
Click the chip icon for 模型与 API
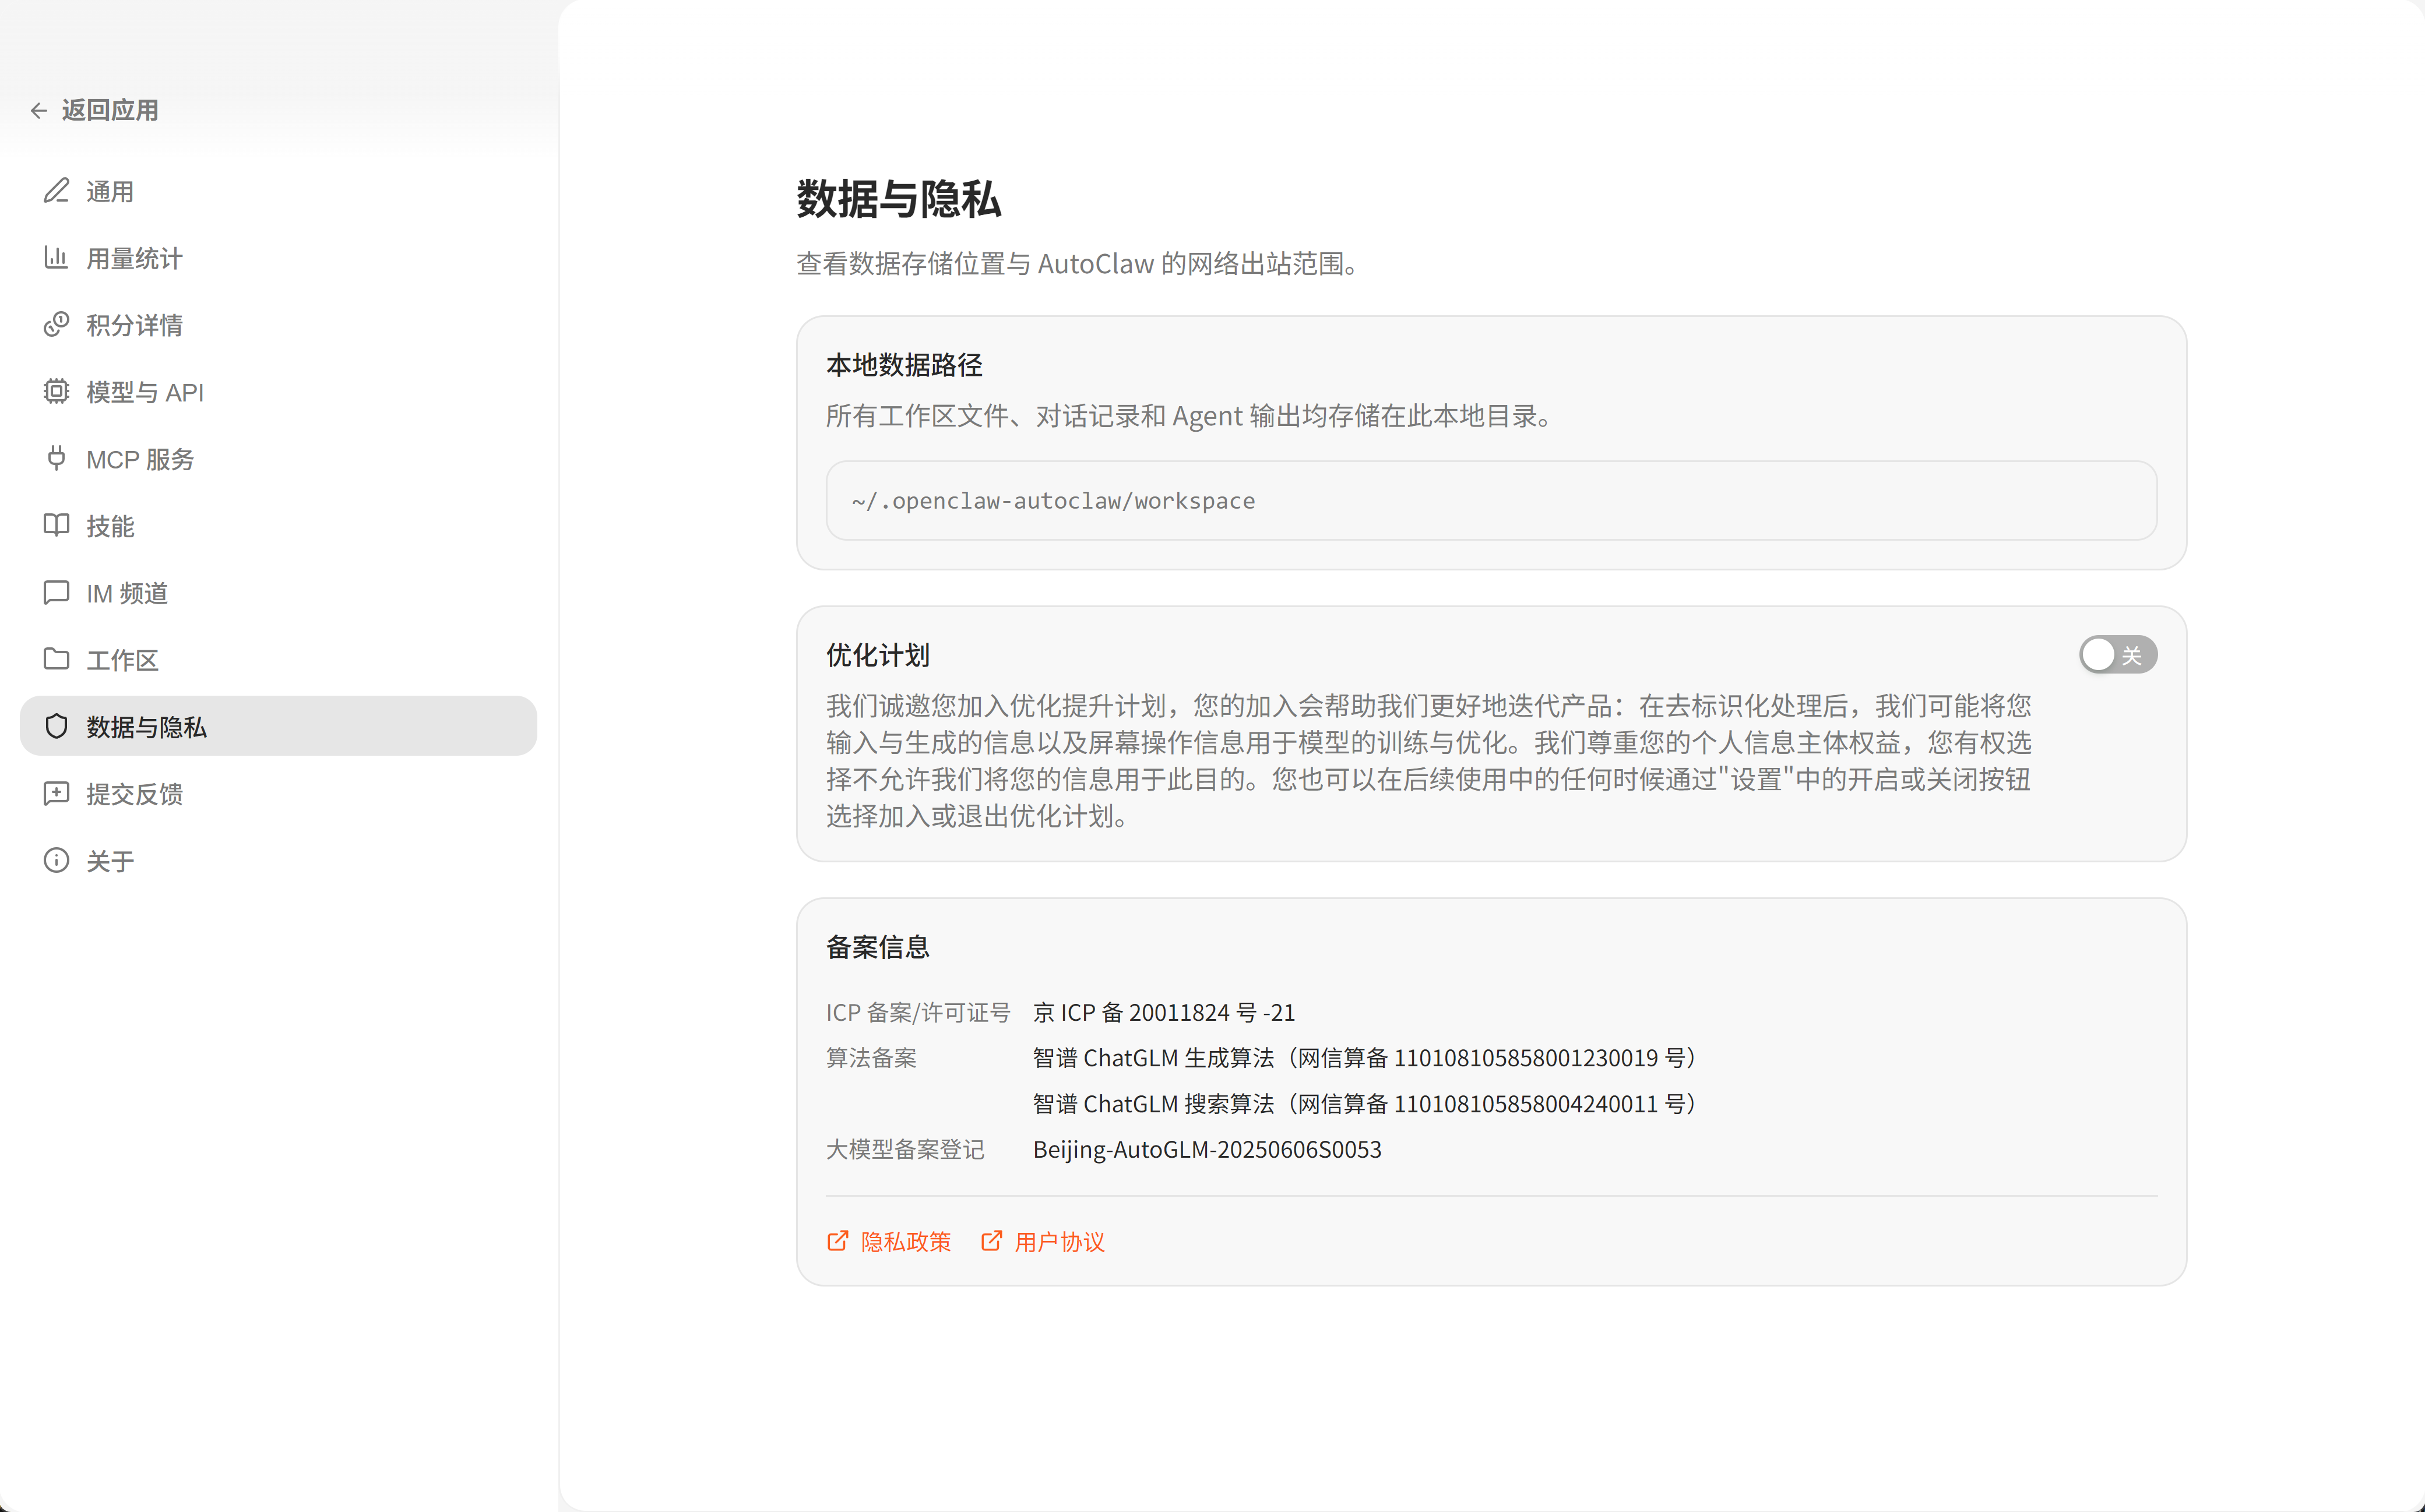[56, 391]
